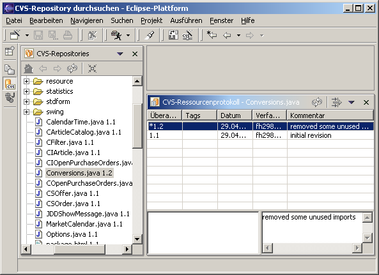This screenshot has height=275, width=379.
Task: Select revision *1.2 row in protocol table
Action: 260,126
